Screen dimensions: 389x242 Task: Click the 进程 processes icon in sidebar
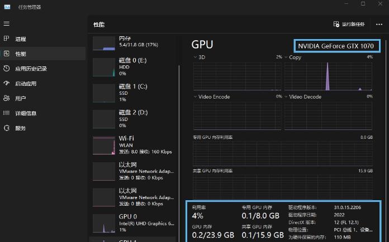pos(7,38)
